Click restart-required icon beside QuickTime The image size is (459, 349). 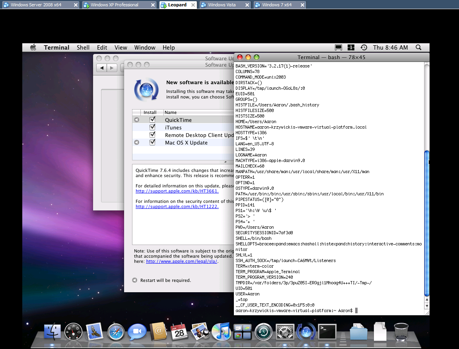136,120
